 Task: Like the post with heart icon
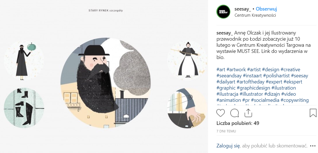tap(221, 113)
